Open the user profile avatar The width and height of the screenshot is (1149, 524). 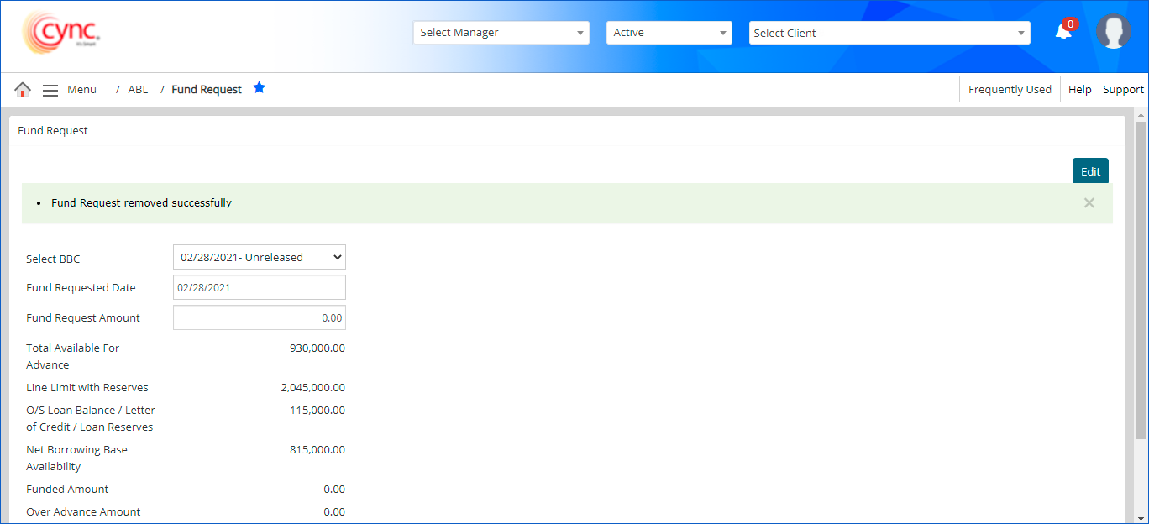[1113, 32]
